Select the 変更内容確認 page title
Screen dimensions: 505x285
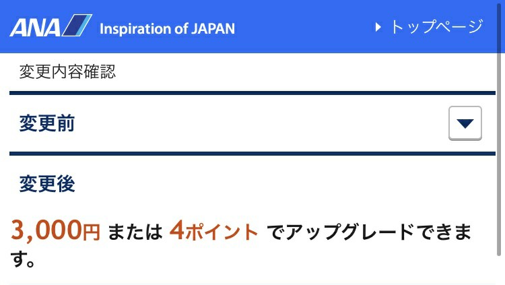[67, 71]
